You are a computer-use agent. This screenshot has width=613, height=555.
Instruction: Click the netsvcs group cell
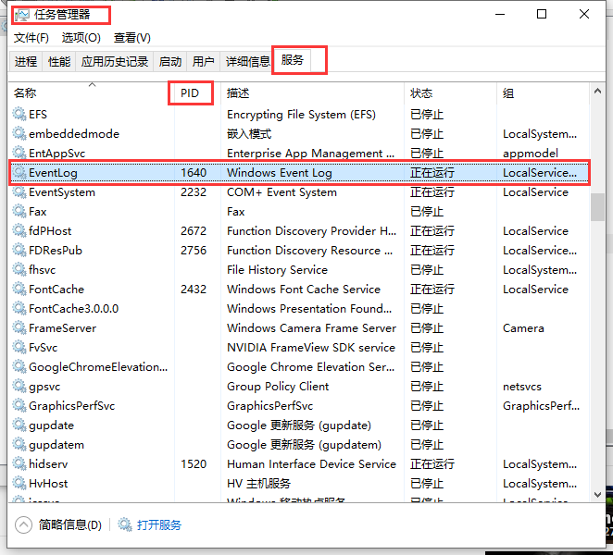pyautogui.click(x=522, y=387)
